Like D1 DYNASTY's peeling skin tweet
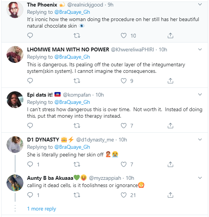The width and height of the screenshot is (209, 217). click(123, 164)
